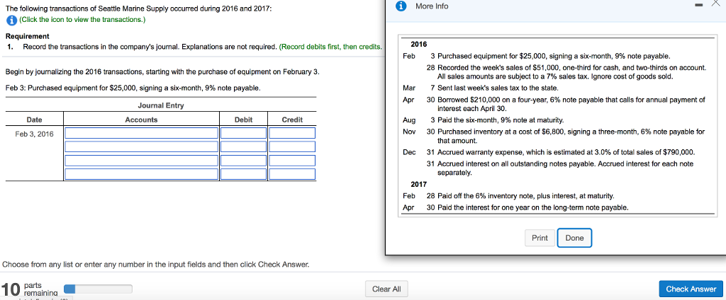The height and width of the screenshot is (300, 726).
Task: Click 'Accrued warranty expense' transaction line
Action: tap(566, 152)
